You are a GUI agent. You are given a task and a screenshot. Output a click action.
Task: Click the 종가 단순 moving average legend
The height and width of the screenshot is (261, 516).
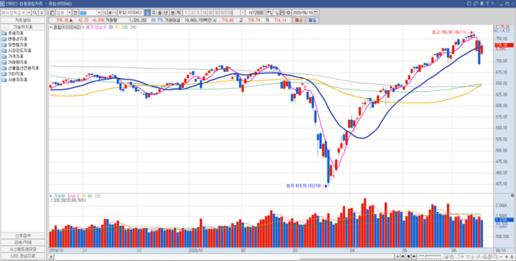(x=96, y=27)
